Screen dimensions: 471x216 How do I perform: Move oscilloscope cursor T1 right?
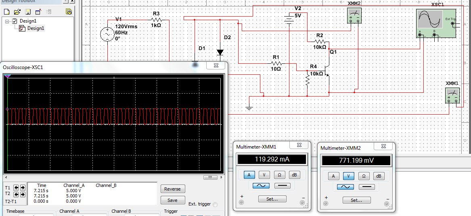pyautogui.click(x=23, y=187)
